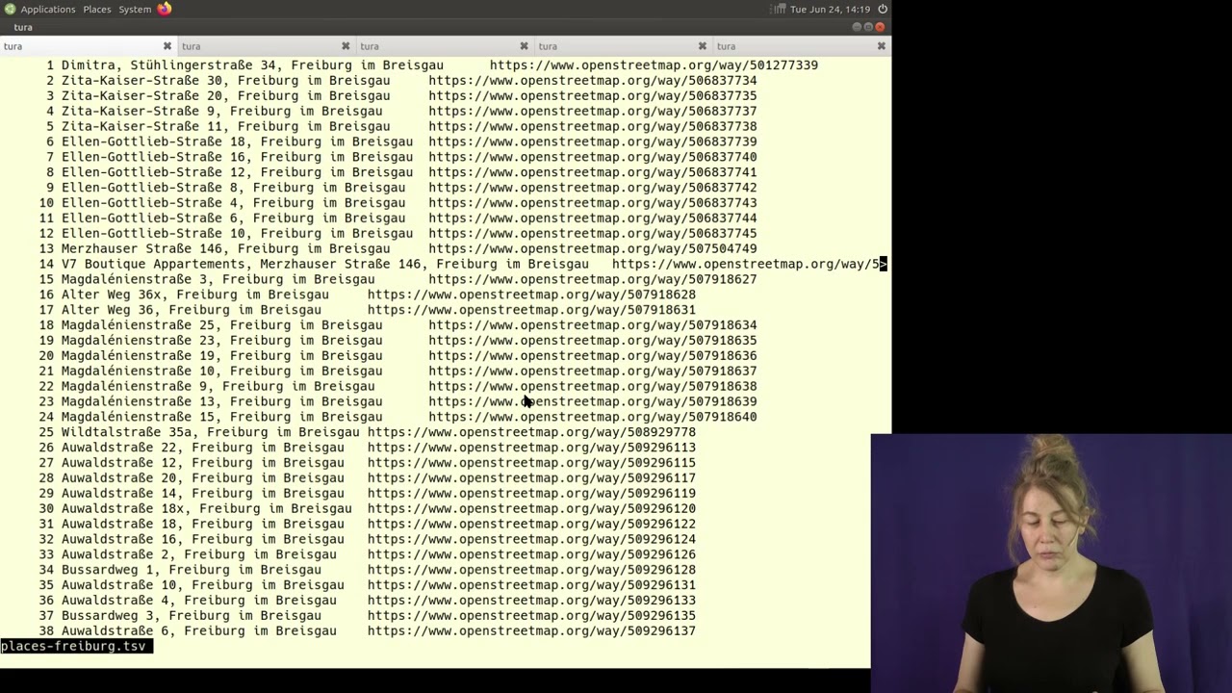Image resolution: width=1232 pixels, height=693 pixels.
Task: Launch Firefox from the top panel
Action: (x=165, y=9)
